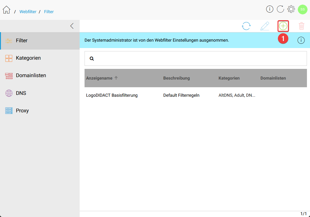
Task: Open the Webfilter breadcrumb link
Action: point(28,12)
